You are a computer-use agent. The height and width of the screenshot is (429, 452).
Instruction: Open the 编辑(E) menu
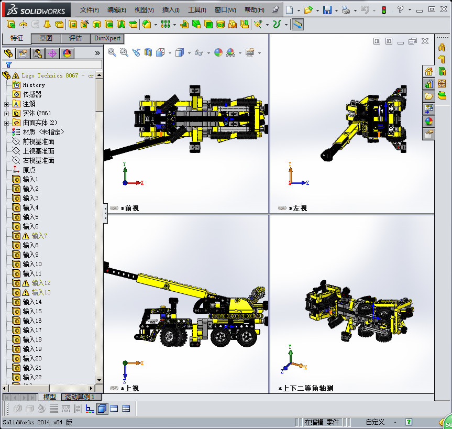(x=116, y=10)
